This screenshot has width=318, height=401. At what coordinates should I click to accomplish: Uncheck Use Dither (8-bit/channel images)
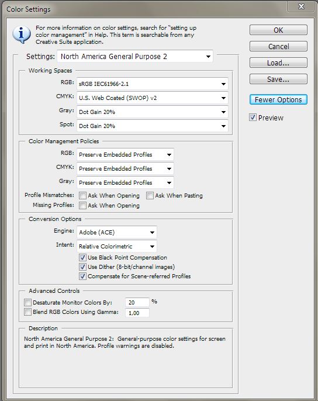82,267
